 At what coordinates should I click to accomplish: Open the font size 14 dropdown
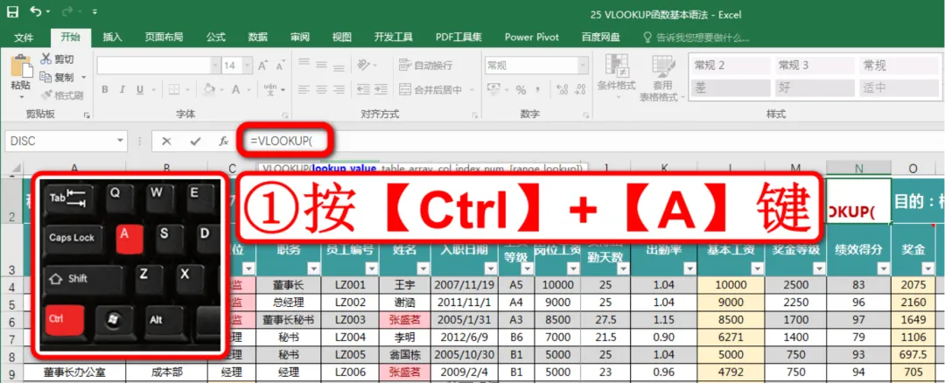coord(247,66)
